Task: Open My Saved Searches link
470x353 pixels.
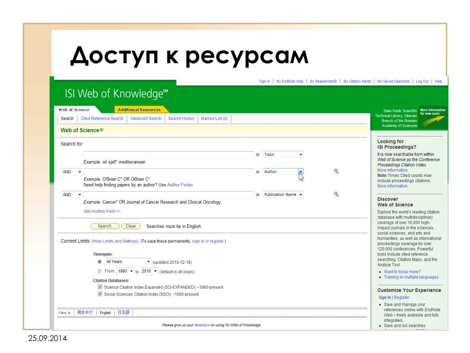Action: 393,81
